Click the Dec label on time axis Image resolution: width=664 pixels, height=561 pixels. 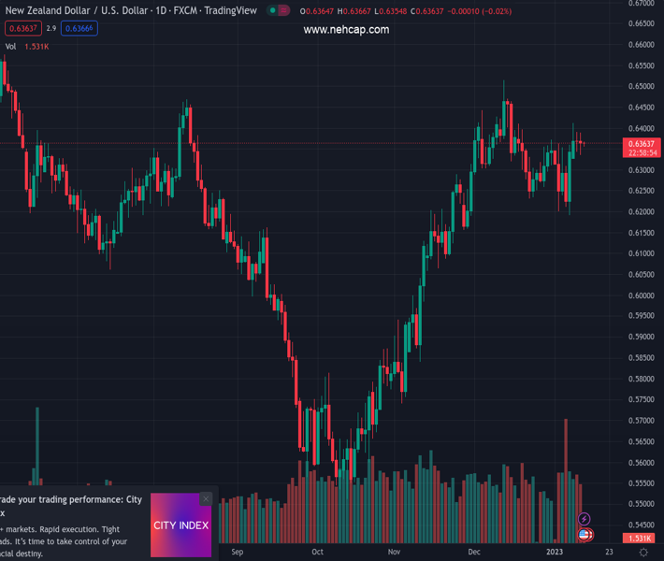point(474,552)
